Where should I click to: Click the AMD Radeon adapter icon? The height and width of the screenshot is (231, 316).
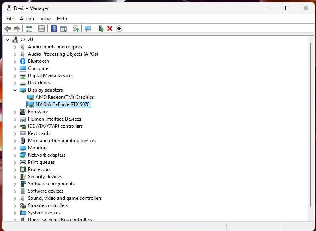click(x=30, y=97)
